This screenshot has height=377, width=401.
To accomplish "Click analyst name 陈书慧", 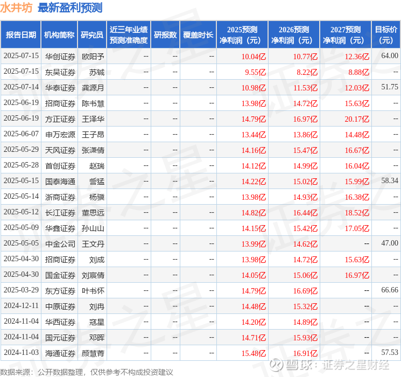I will 93,103.
